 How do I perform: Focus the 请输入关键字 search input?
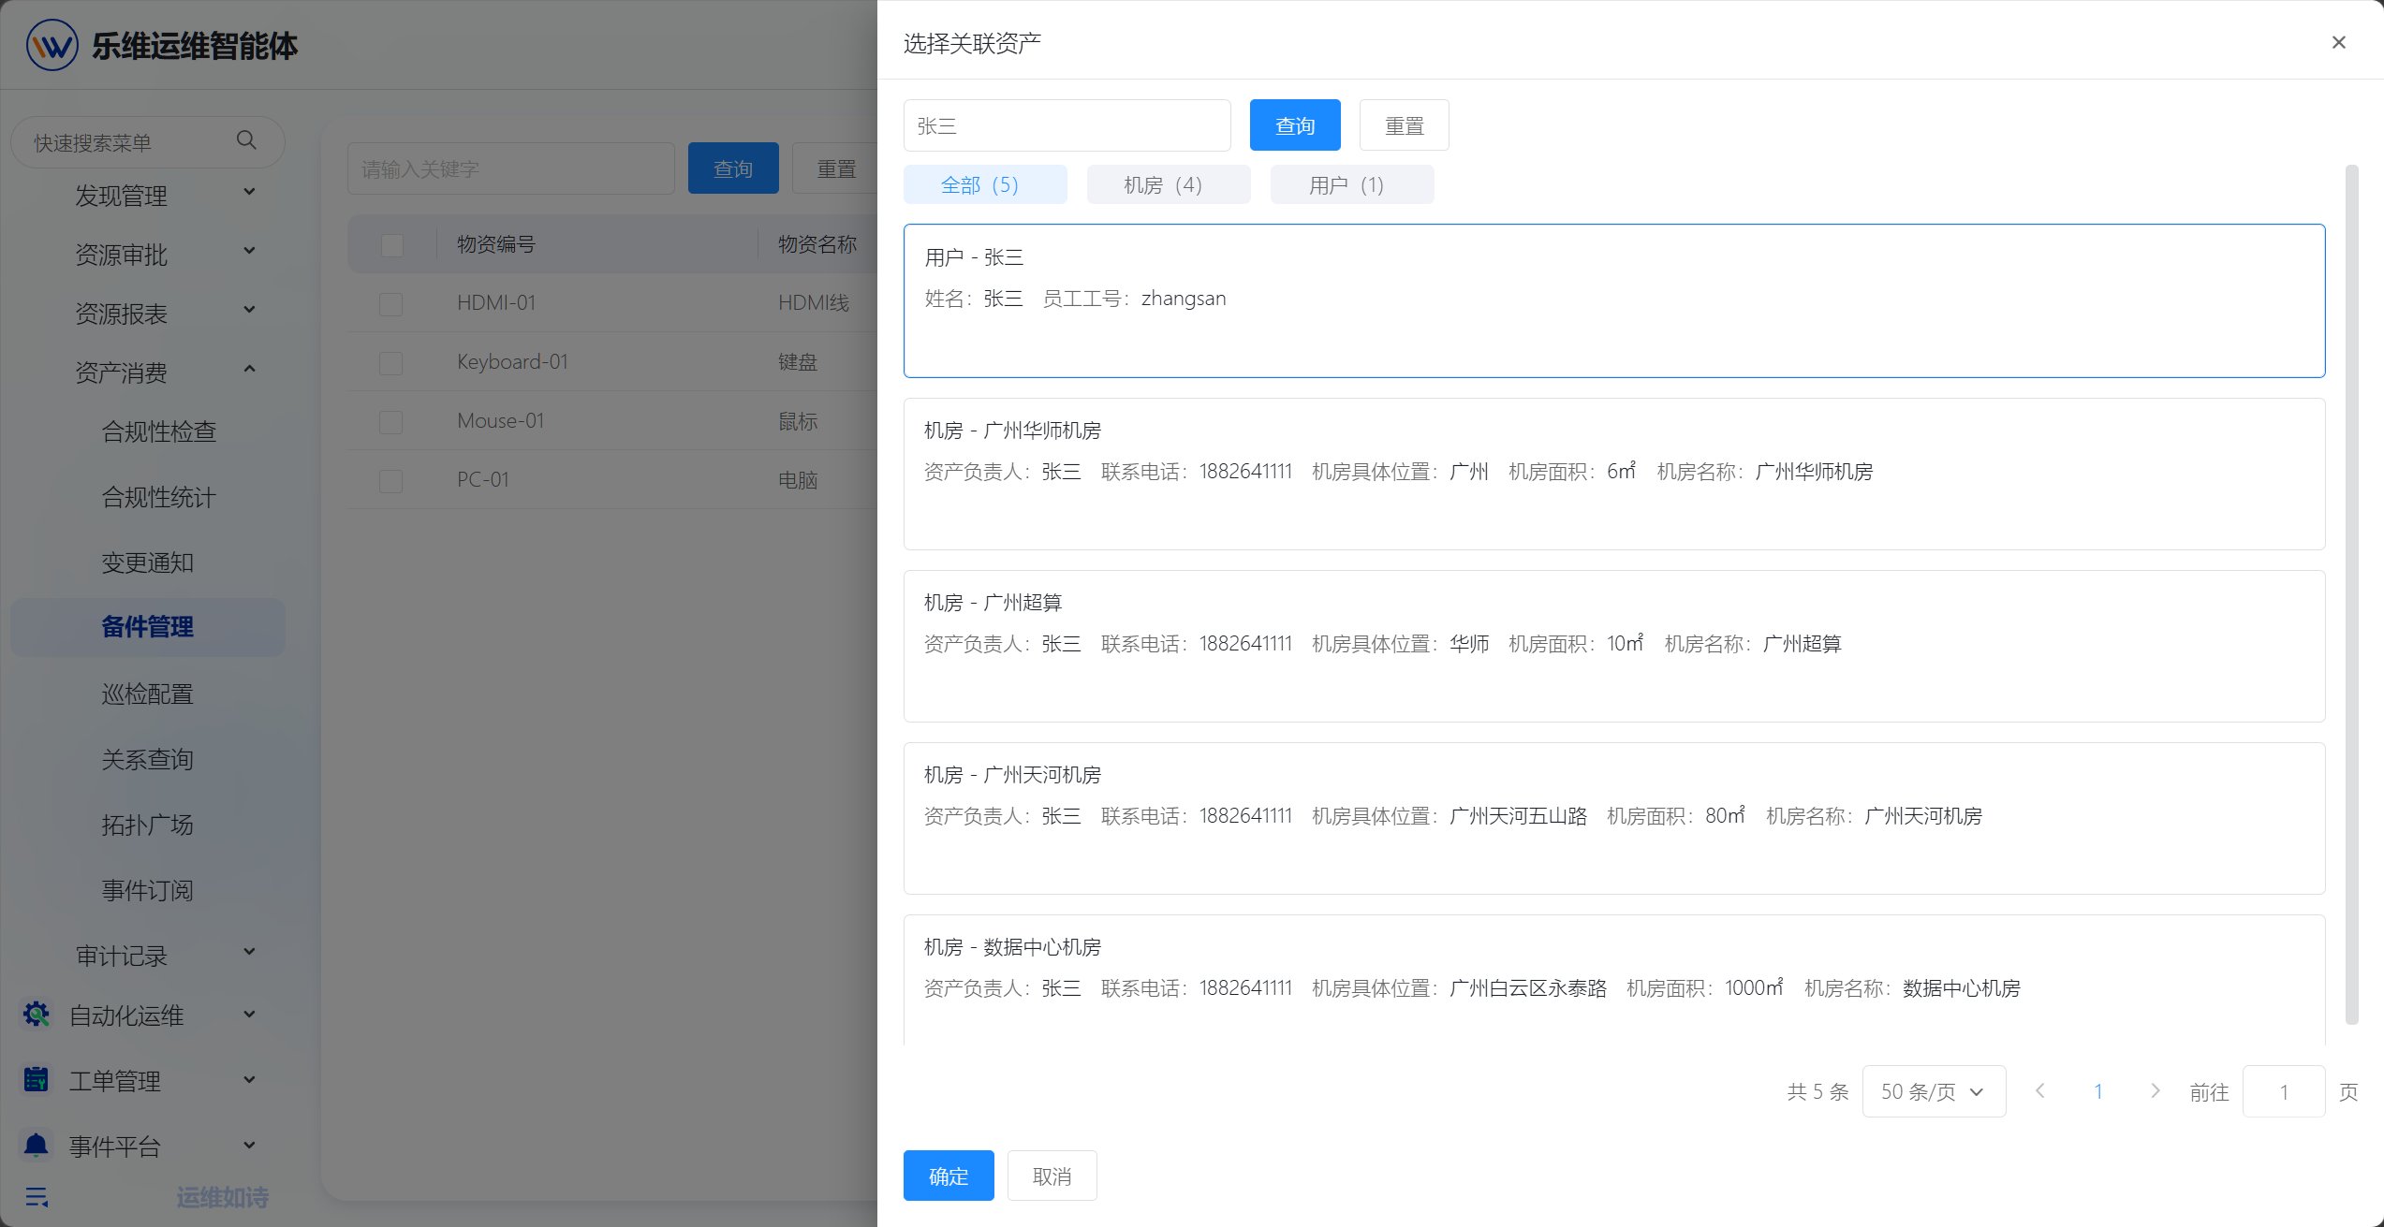(x=511, y=168)
